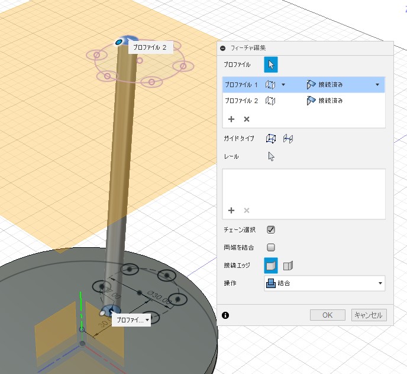Remove selected profile with the X button
407x374 pixels.
tap(247, 119)
